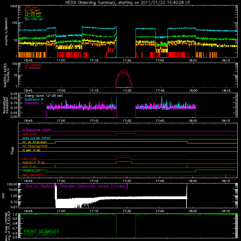Click the FLARE FLAG label
This screenshot has width=241, height=241.
[x=31, y=150]
